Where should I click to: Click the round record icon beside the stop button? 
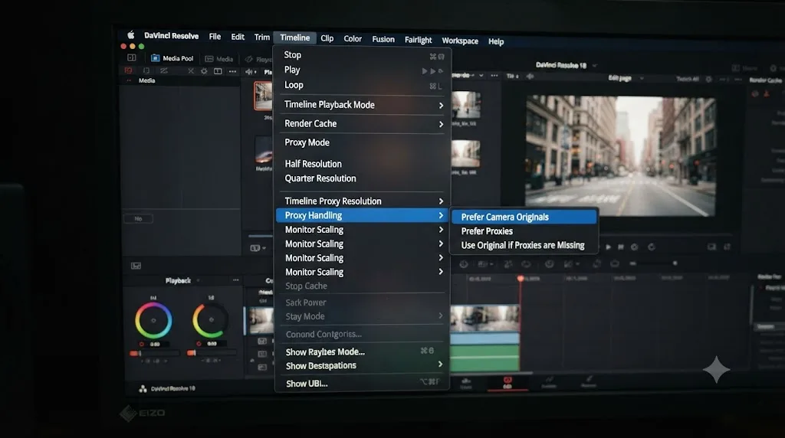634,247
